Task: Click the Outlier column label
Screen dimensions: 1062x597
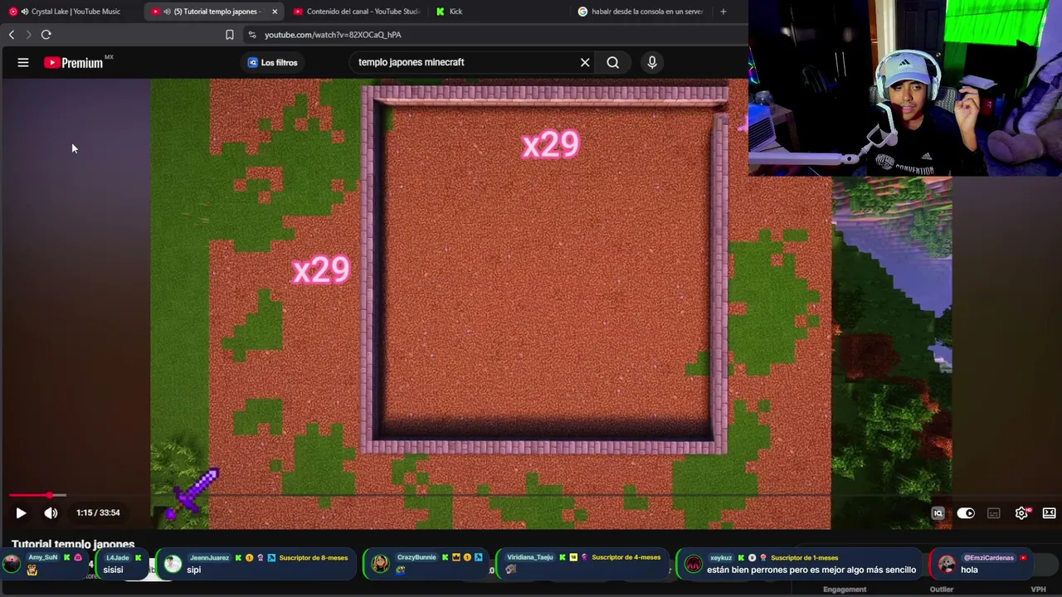Action: pos(942,590)
